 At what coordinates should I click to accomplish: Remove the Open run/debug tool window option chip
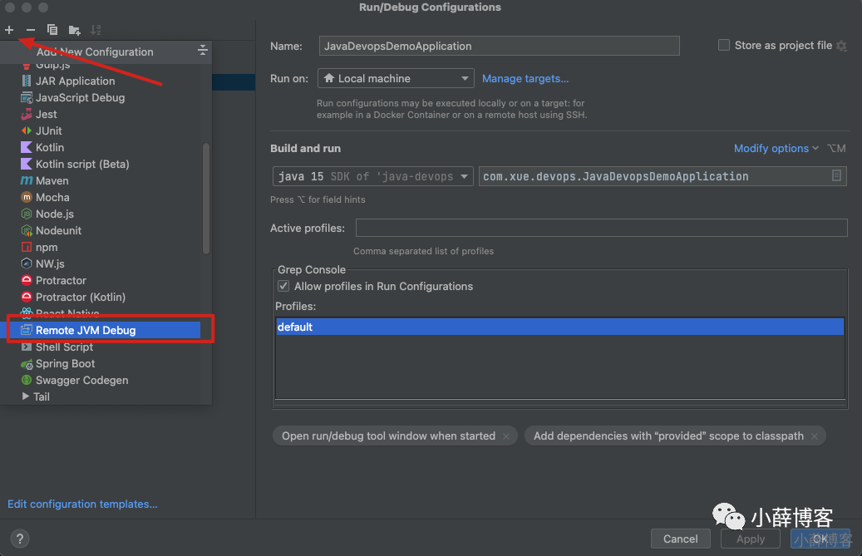[505, 436]
